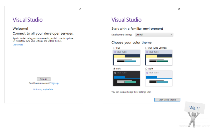Pick the Dark theme radio button
This screenshot has height=128, width=211.
click(x=114, y=69)
